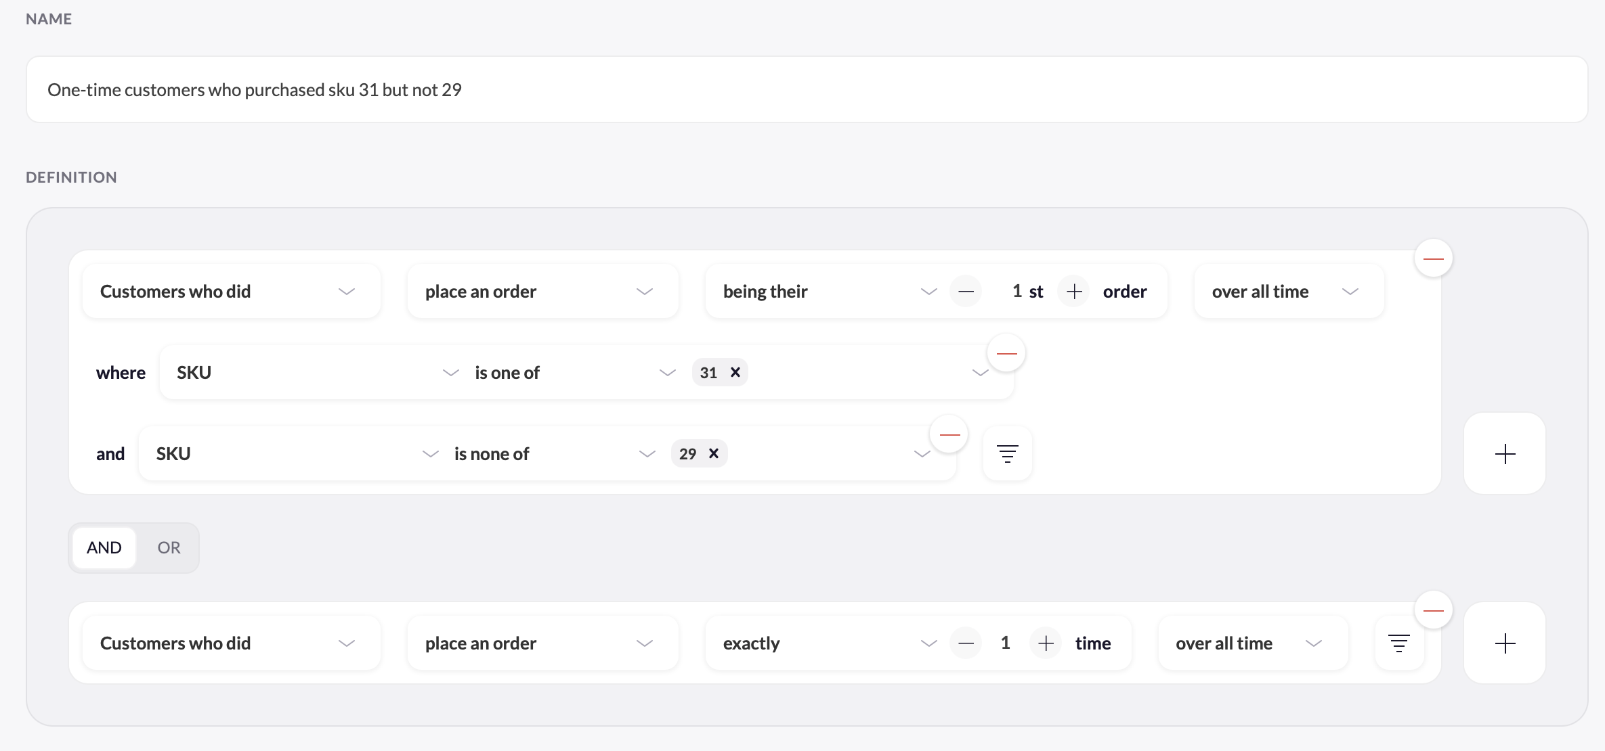
Task: Open the 'exactly' frequency dropdown
Action: (x=829, y=643)
